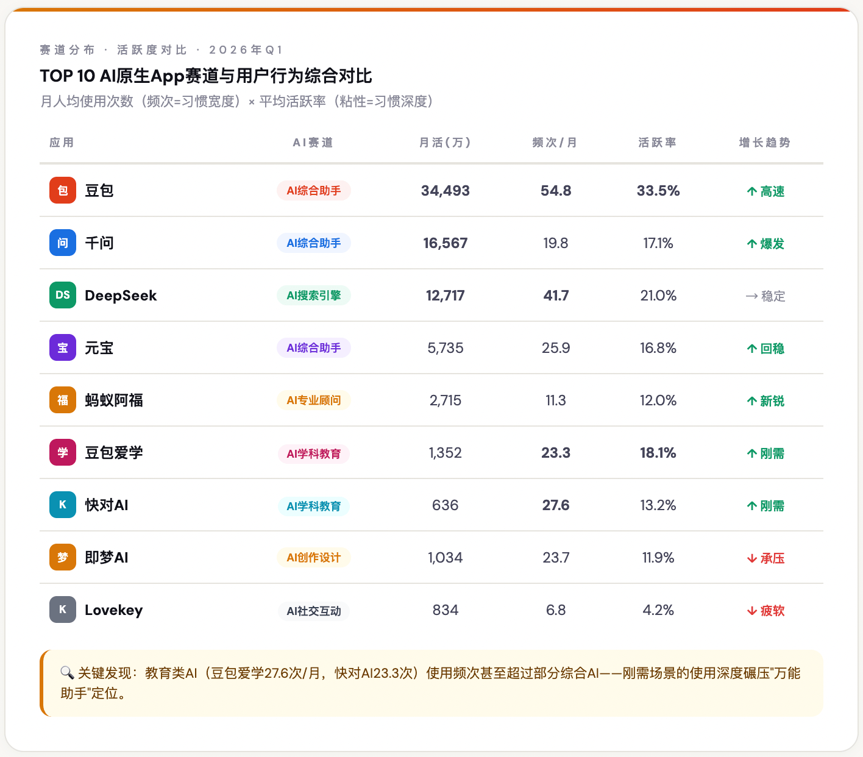The width and height of the screenshot is (863, 757).
Task: Click the magnifier icon in 关键发现 note
Action: click(x=67, y=673)
